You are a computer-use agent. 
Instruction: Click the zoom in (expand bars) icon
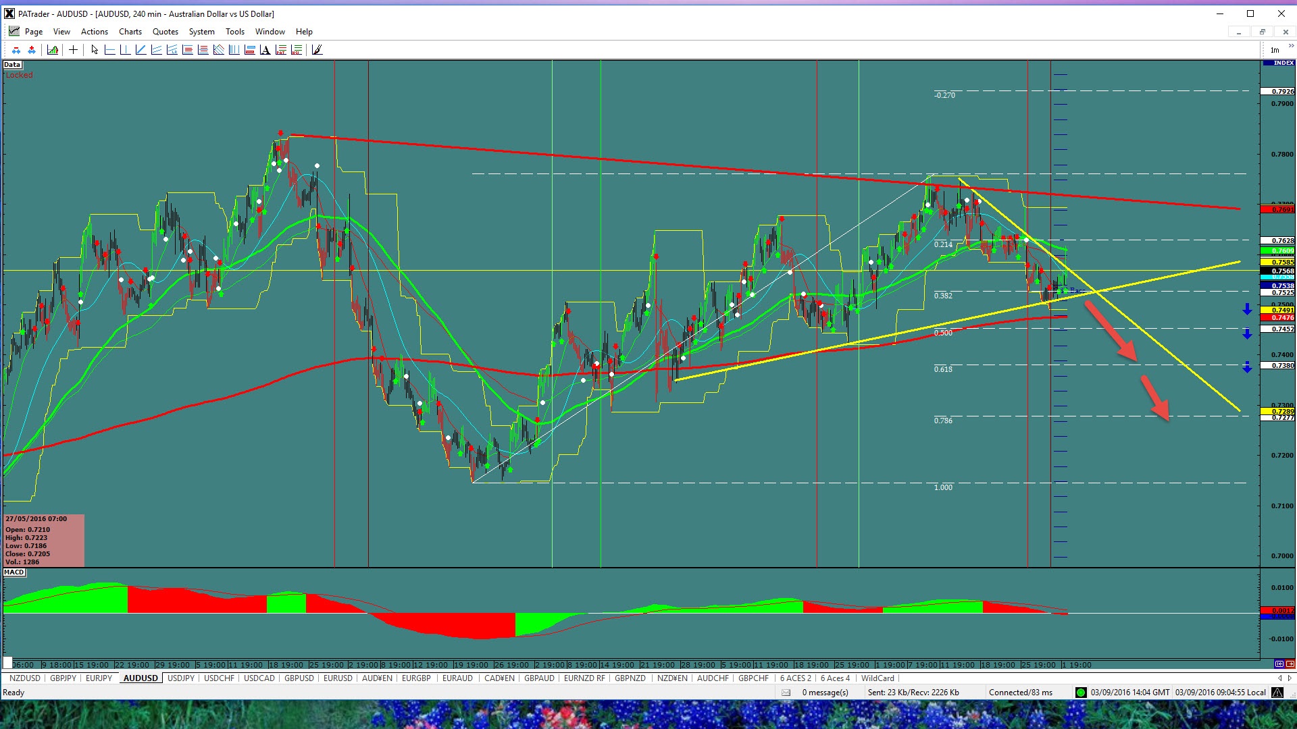(x=32, y=50)
